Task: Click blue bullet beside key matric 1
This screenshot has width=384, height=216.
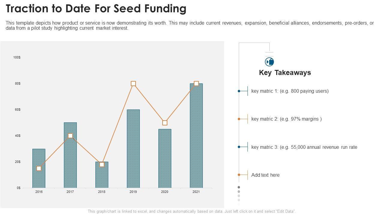Action: click(239, 91)
